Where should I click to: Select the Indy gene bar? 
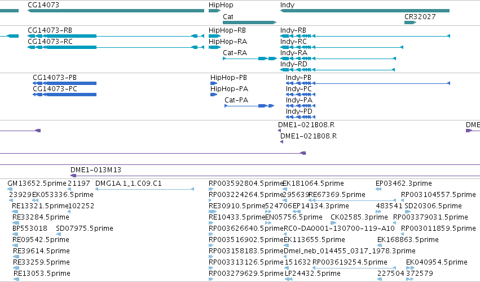pyautogui.click(x=364, y=11)
